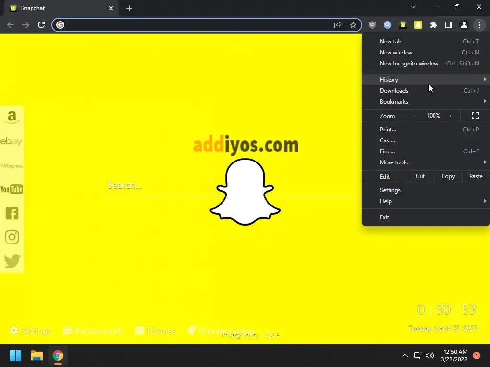This screenshot has width=490, height=367.
Task: Open the network tray icon
Action: (418, 356)
